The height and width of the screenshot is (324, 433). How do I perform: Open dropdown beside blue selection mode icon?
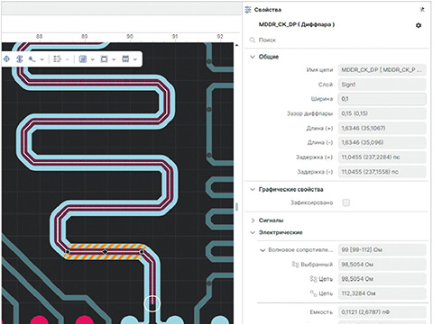(x=93, y=59)
